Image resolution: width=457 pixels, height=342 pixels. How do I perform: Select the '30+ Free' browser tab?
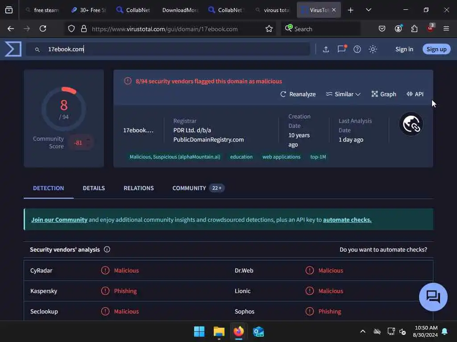pos(89,10)
